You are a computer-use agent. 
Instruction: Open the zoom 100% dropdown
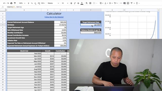(22, 3)
